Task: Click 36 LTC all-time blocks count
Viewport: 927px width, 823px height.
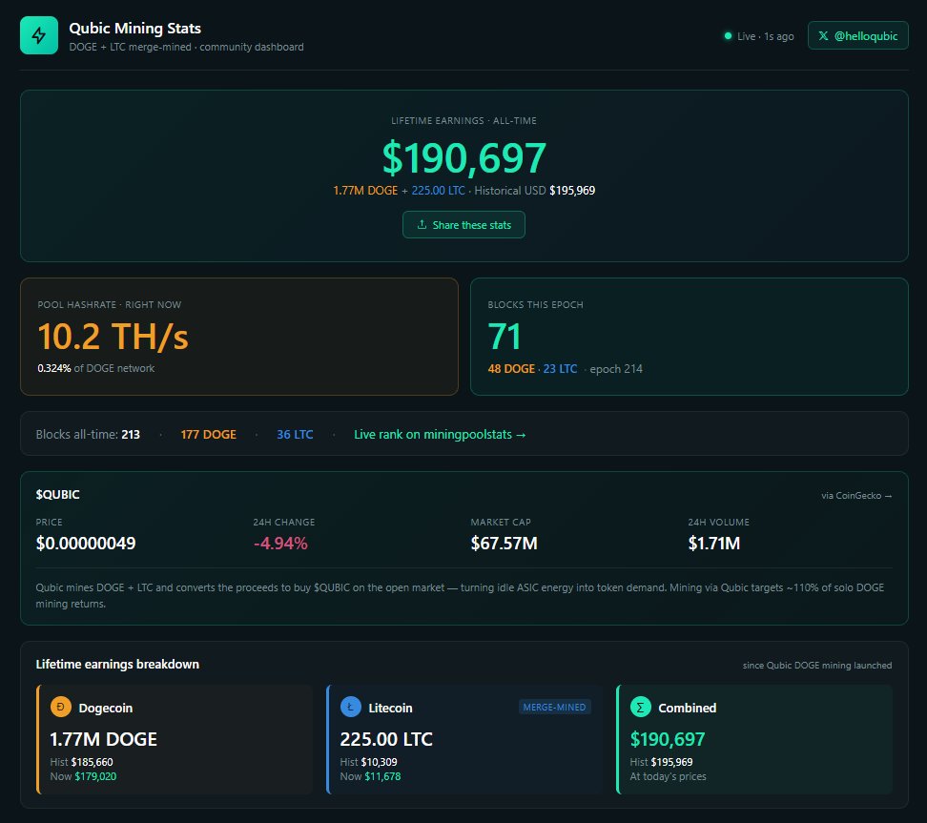Action: [295, 435]
